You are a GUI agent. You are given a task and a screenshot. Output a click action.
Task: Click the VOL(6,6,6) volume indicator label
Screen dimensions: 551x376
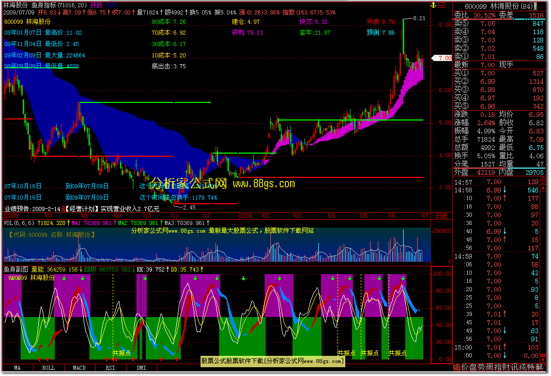pyautogui.click(x=19, y=222)
